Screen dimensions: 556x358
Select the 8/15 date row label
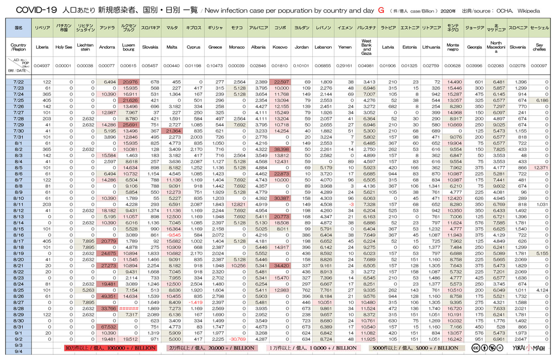[x=19, y=229]
